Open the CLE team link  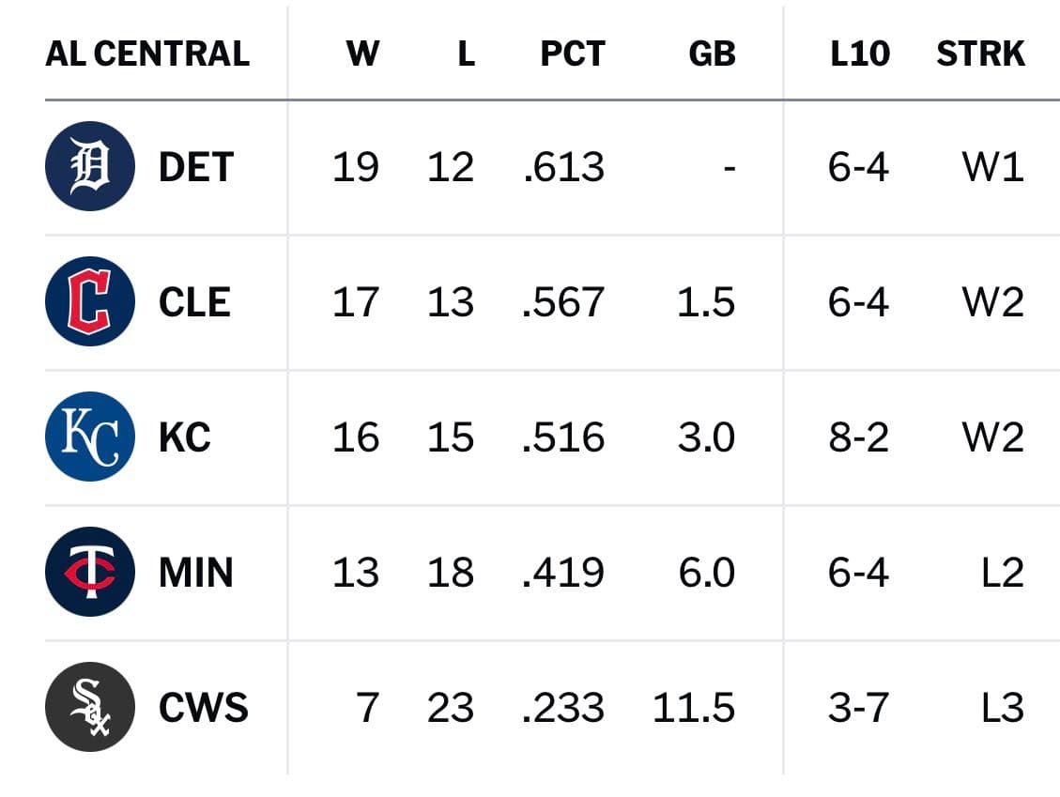(194, 302)
